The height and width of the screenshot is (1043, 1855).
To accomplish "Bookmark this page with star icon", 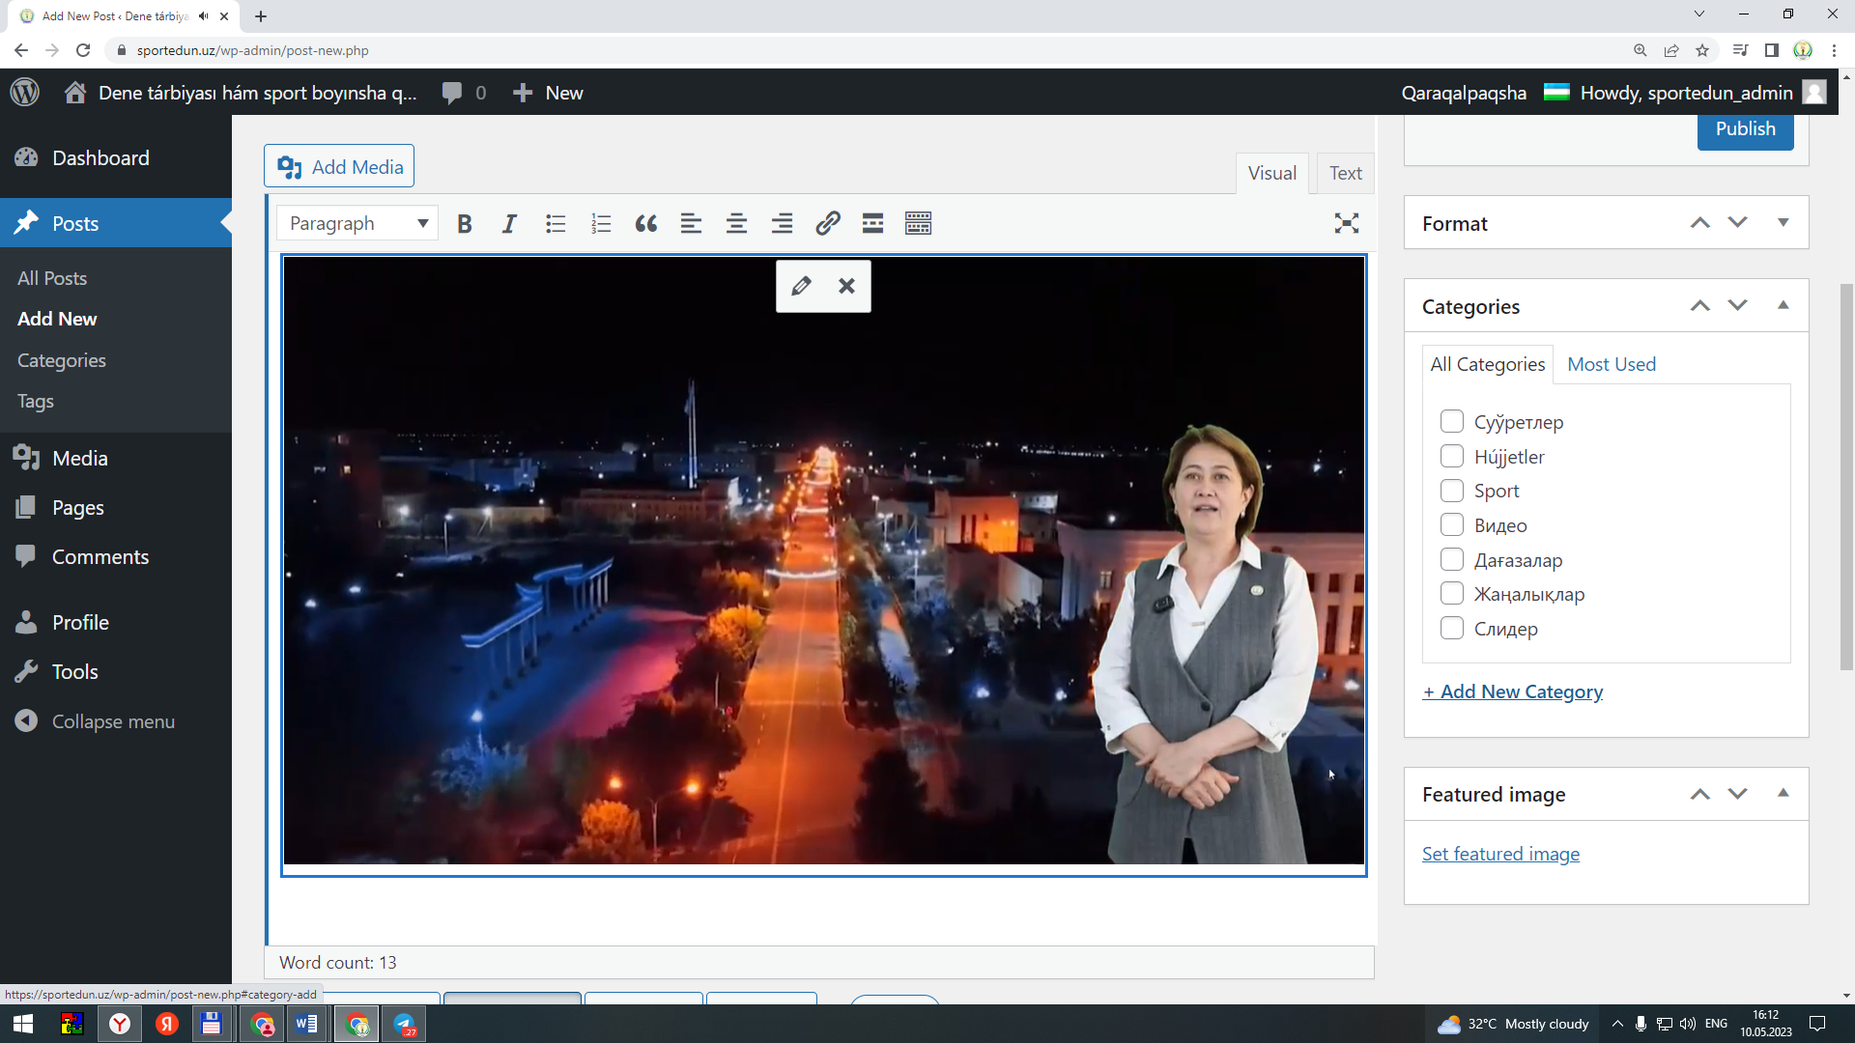I will tap(1702, 50).
